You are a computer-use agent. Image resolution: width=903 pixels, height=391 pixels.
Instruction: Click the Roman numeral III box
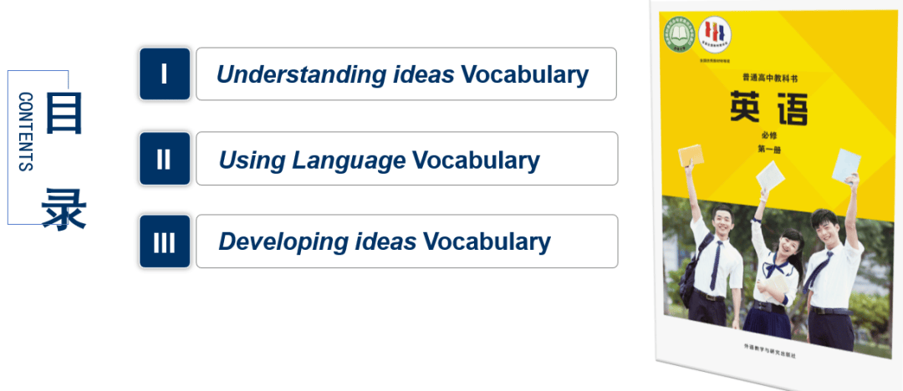165,241
